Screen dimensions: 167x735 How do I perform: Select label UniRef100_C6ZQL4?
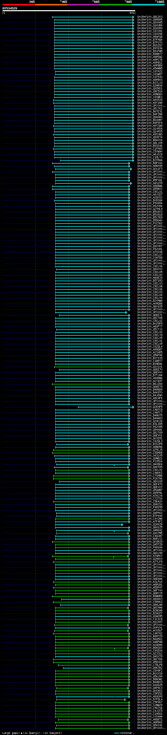pos(150,347)
